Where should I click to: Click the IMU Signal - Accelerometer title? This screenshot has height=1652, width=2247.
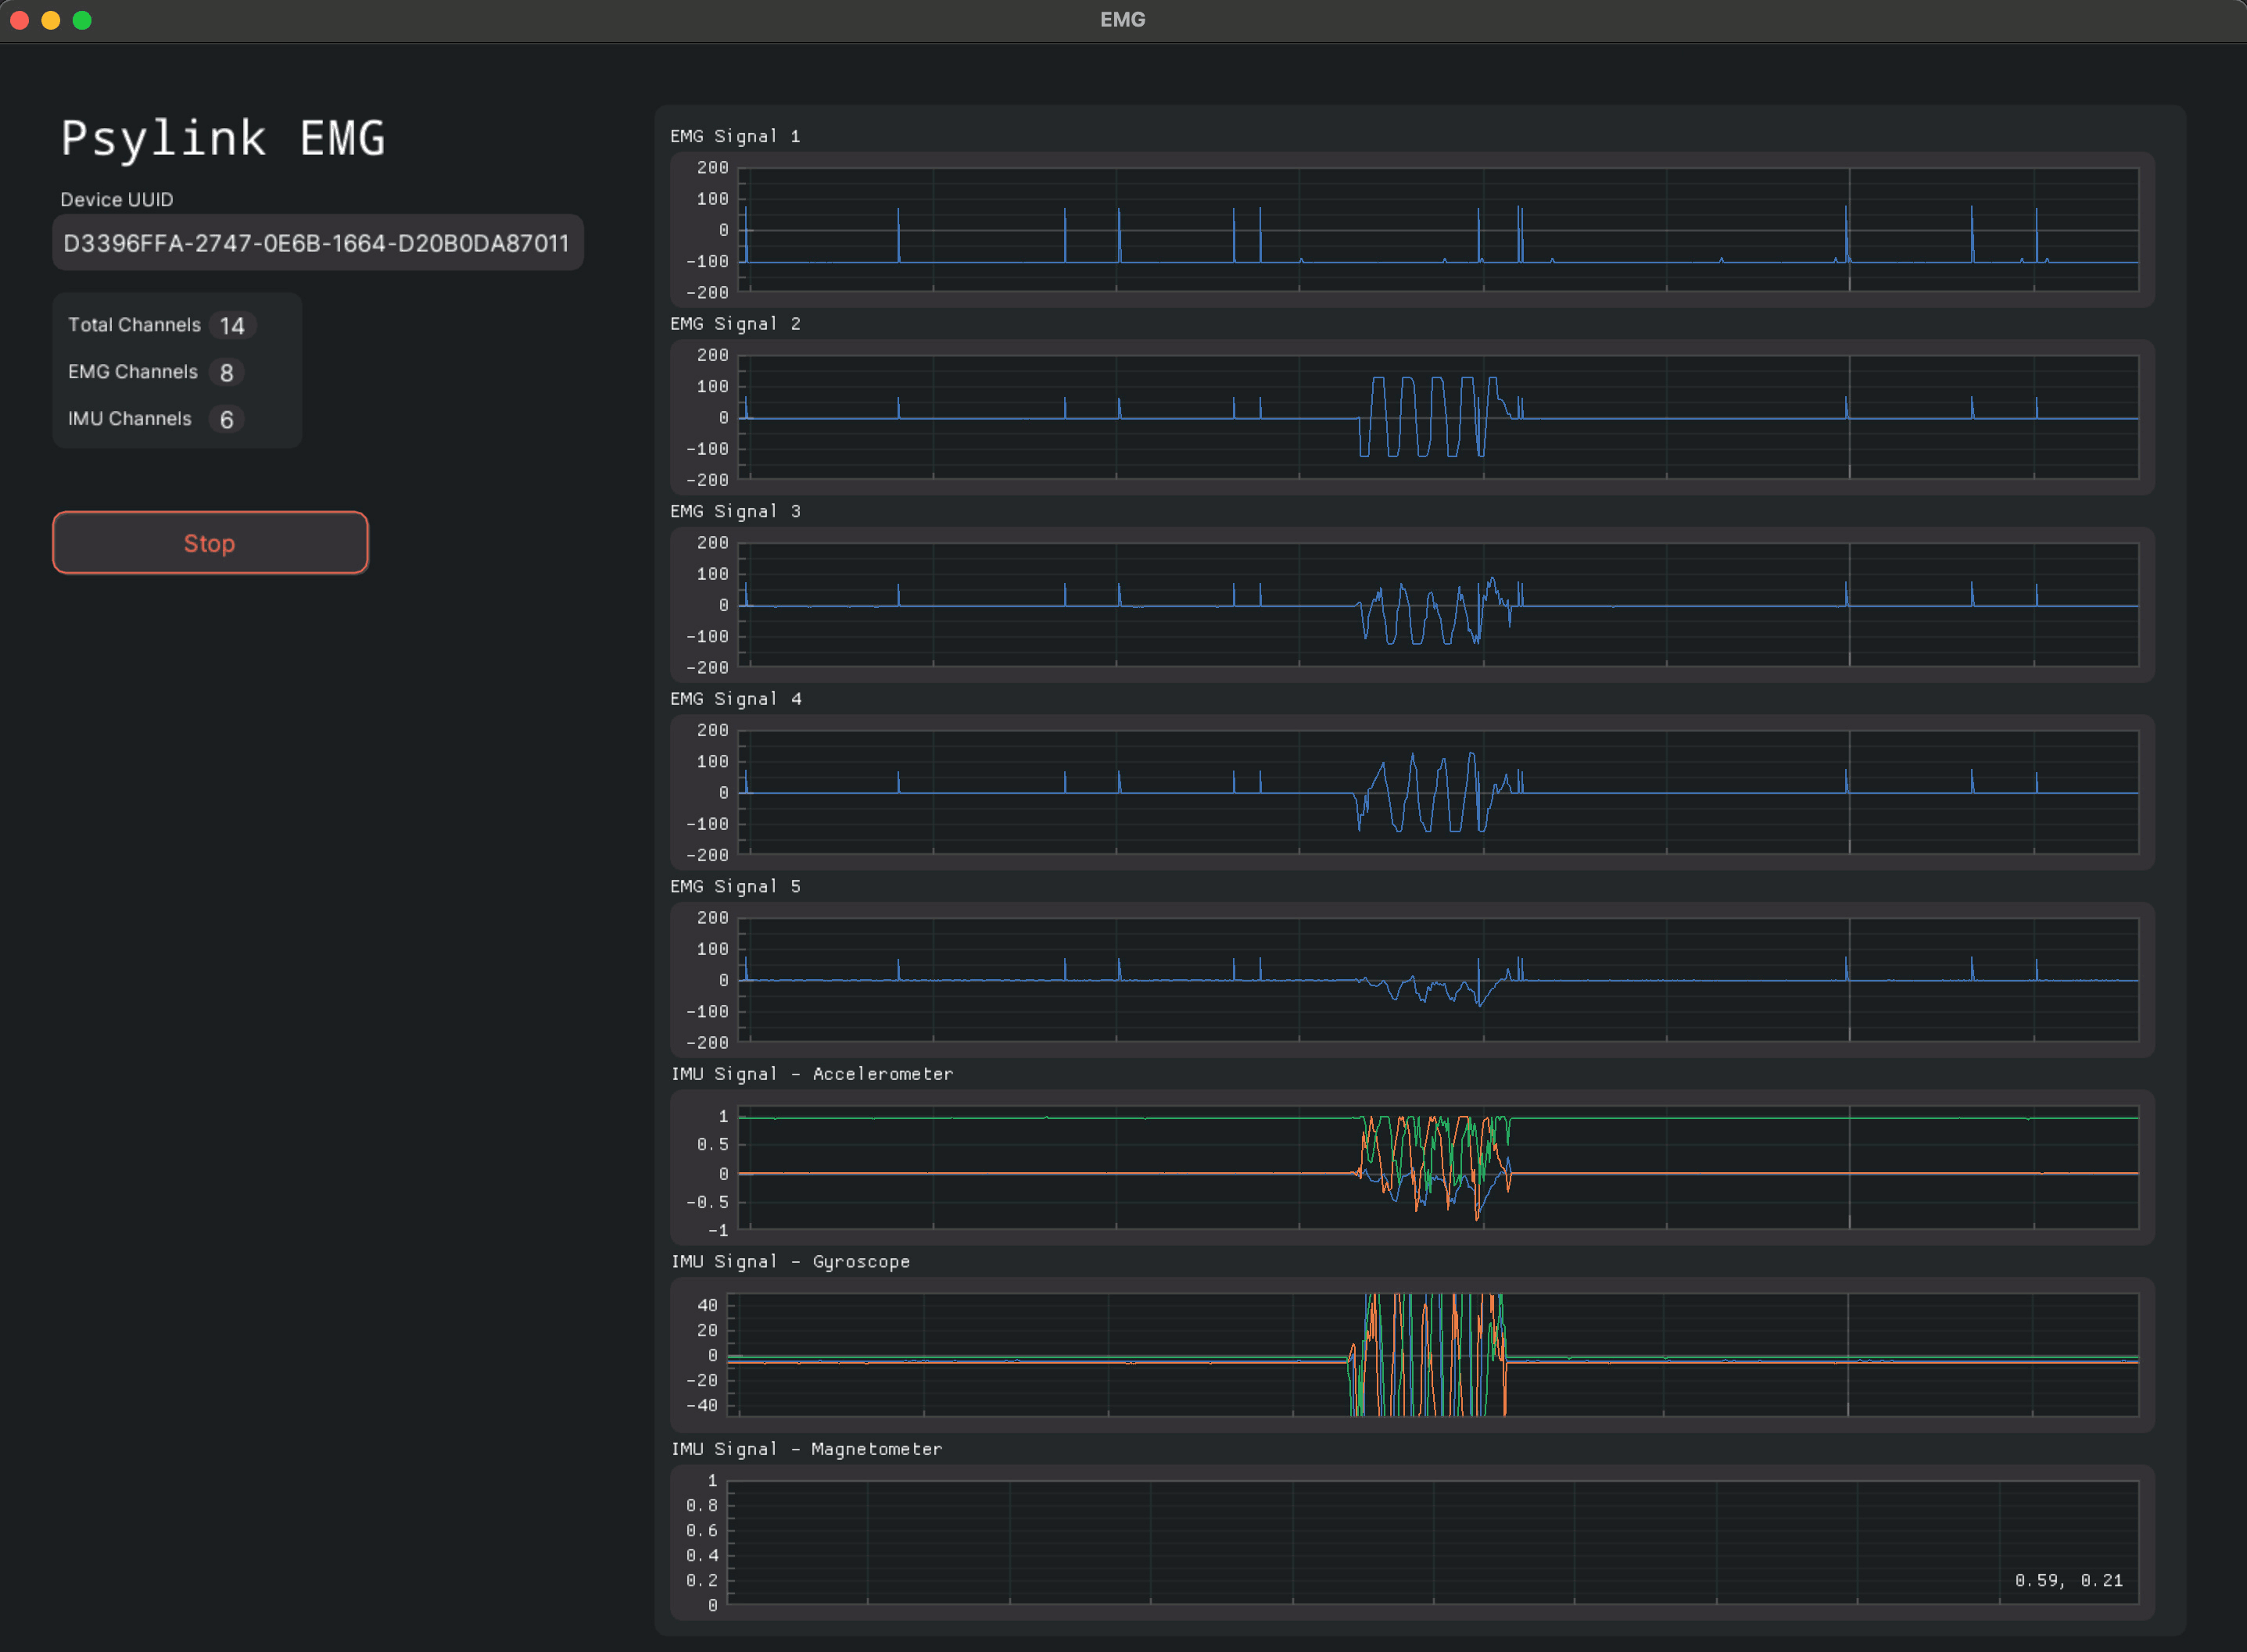click(x=812, y=1074)
